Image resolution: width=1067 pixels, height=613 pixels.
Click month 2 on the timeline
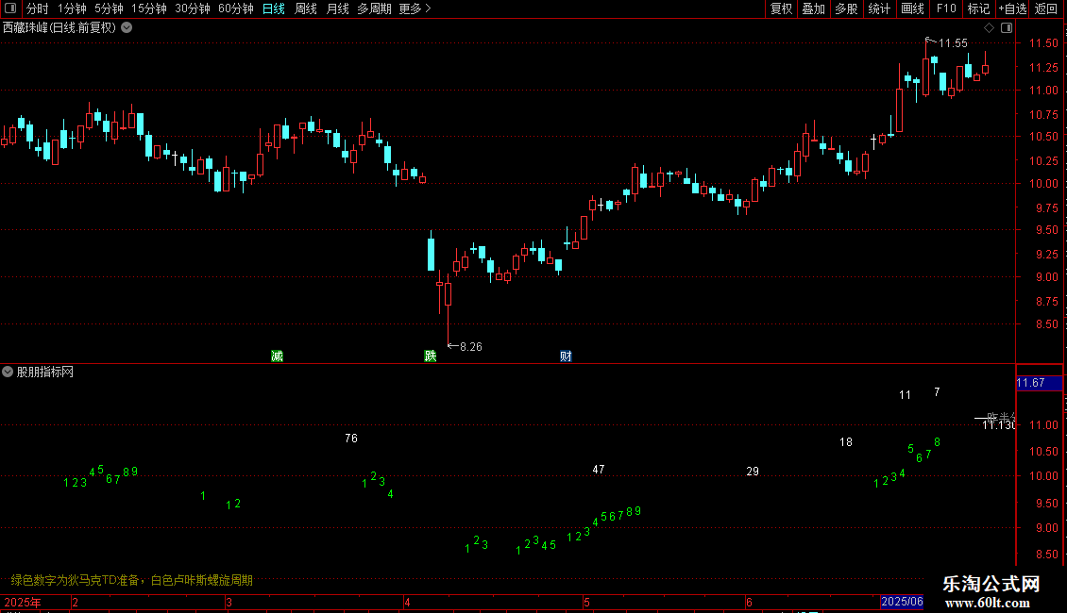tap(75, 602)
